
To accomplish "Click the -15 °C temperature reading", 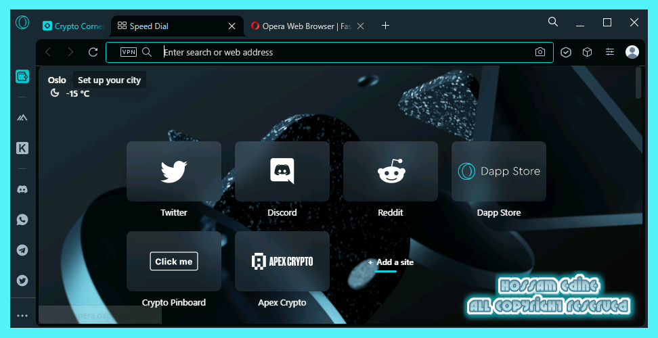I will tap(78, 94).
